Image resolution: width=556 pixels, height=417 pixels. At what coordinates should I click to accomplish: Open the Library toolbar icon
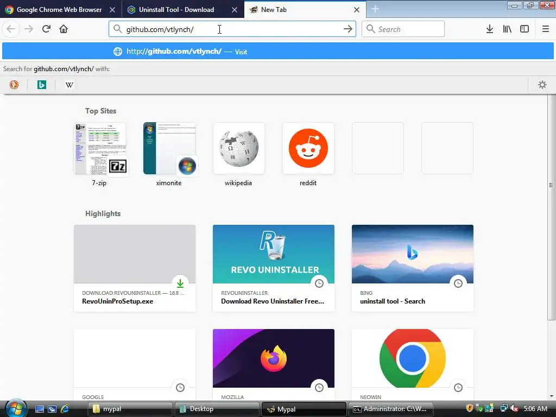click(507, 29)
